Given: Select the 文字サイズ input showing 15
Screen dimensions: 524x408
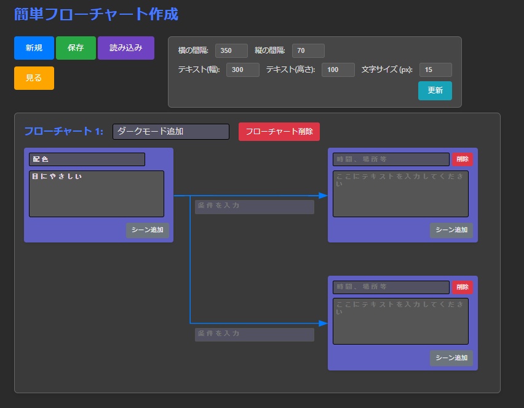Looking at the screenshot, I should [435, 70].
